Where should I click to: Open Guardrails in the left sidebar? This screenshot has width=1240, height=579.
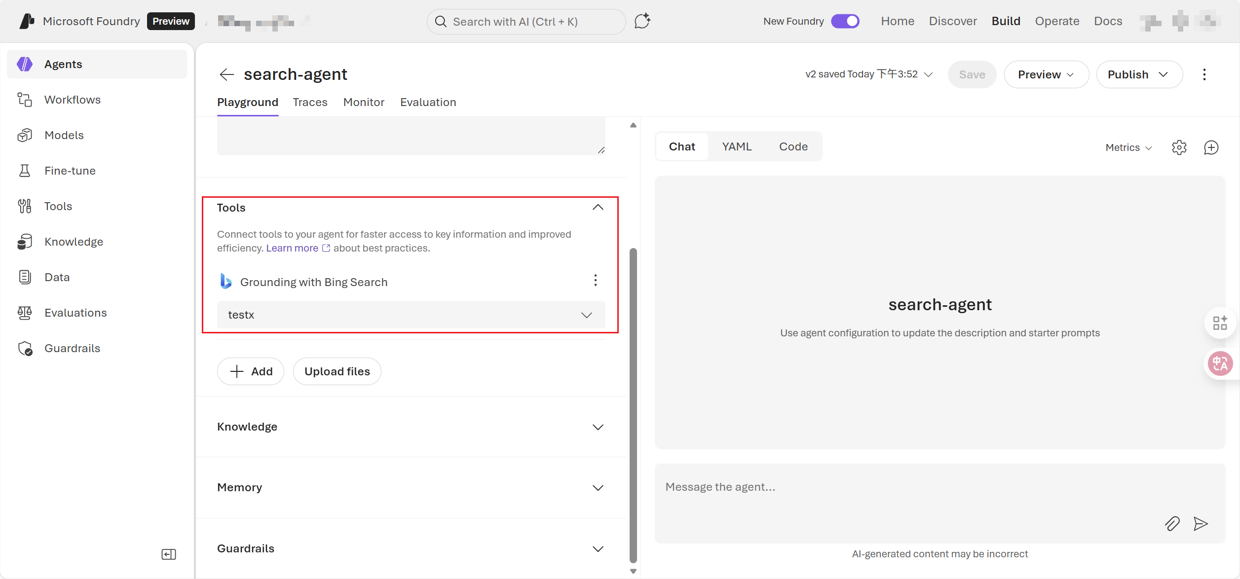[72, 348]
